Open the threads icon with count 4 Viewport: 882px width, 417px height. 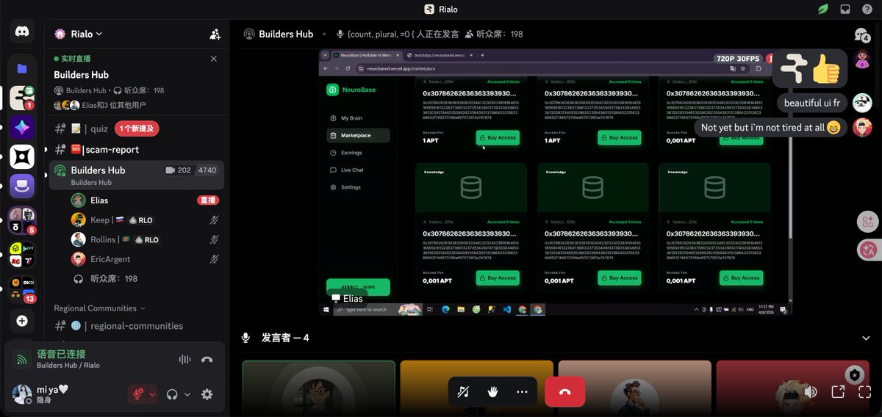click(x=862, y=35)
